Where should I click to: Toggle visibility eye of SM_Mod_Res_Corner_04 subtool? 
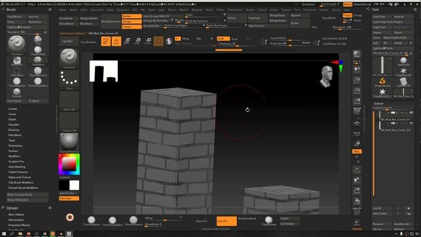[411, 123]
